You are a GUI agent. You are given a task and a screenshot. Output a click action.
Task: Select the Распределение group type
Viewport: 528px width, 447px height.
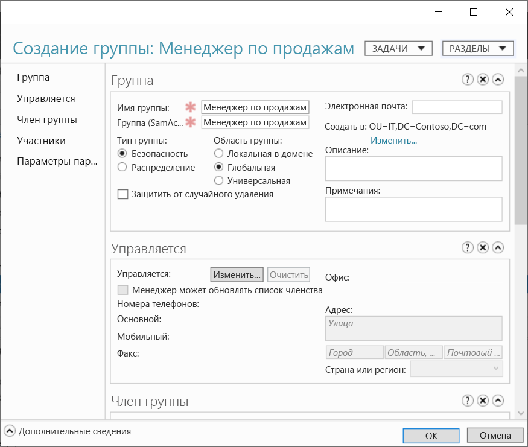coord(122,167)
